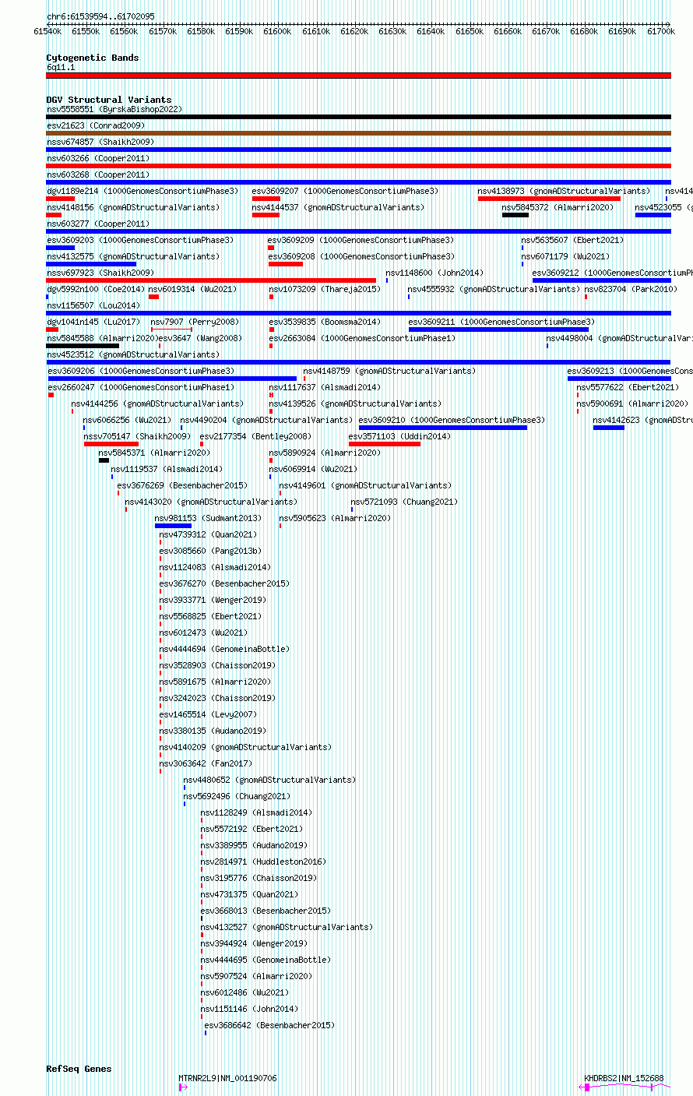The image size is (693, 1096).
Task: Open nsv5577622 (Ebert2021) variant
Action: [628, 387]
